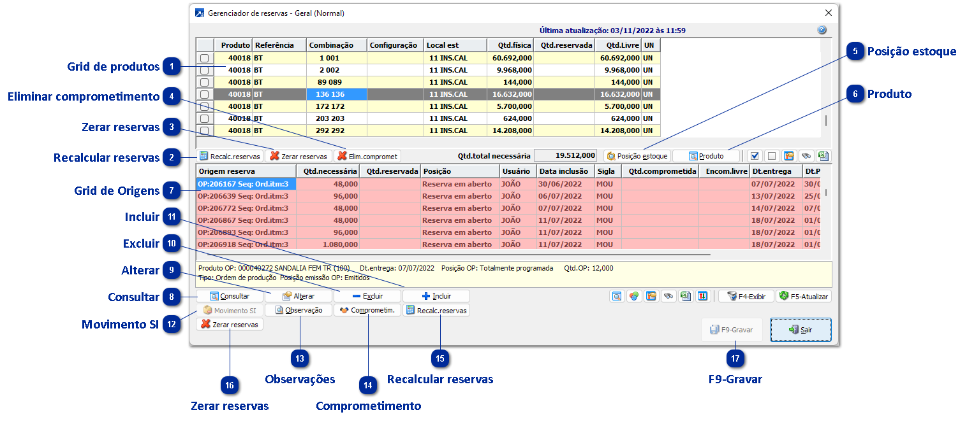Select the OP:206639 origin reservation row

click(246, 196)
